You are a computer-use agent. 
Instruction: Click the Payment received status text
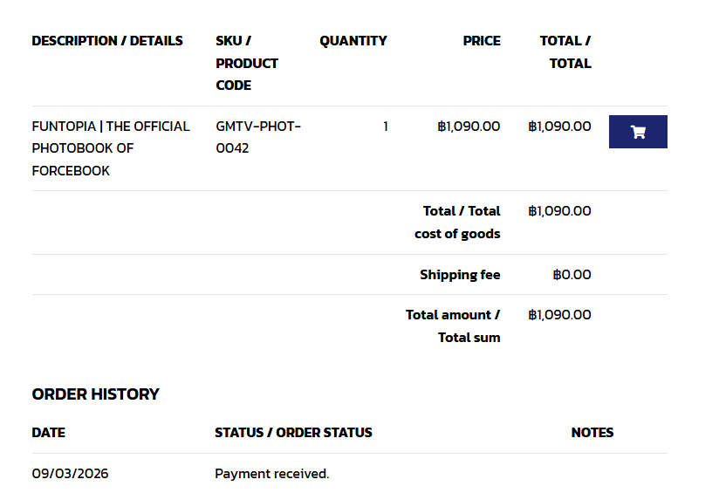(272, 474)
